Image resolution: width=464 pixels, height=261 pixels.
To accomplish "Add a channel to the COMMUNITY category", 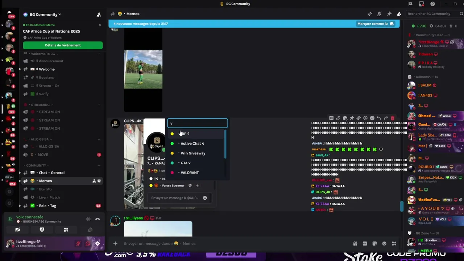I will [x=99, y=166].
